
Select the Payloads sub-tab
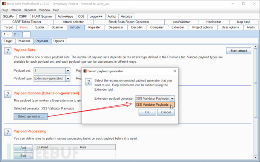pyautogui.click(x=42, y=41)
